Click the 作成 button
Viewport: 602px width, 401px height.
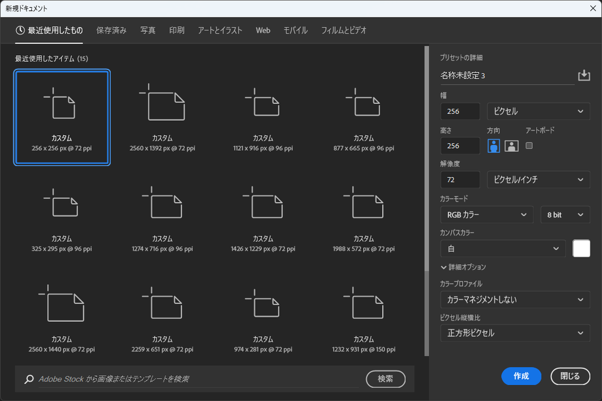pyautogui.click(x=521, y=376)
